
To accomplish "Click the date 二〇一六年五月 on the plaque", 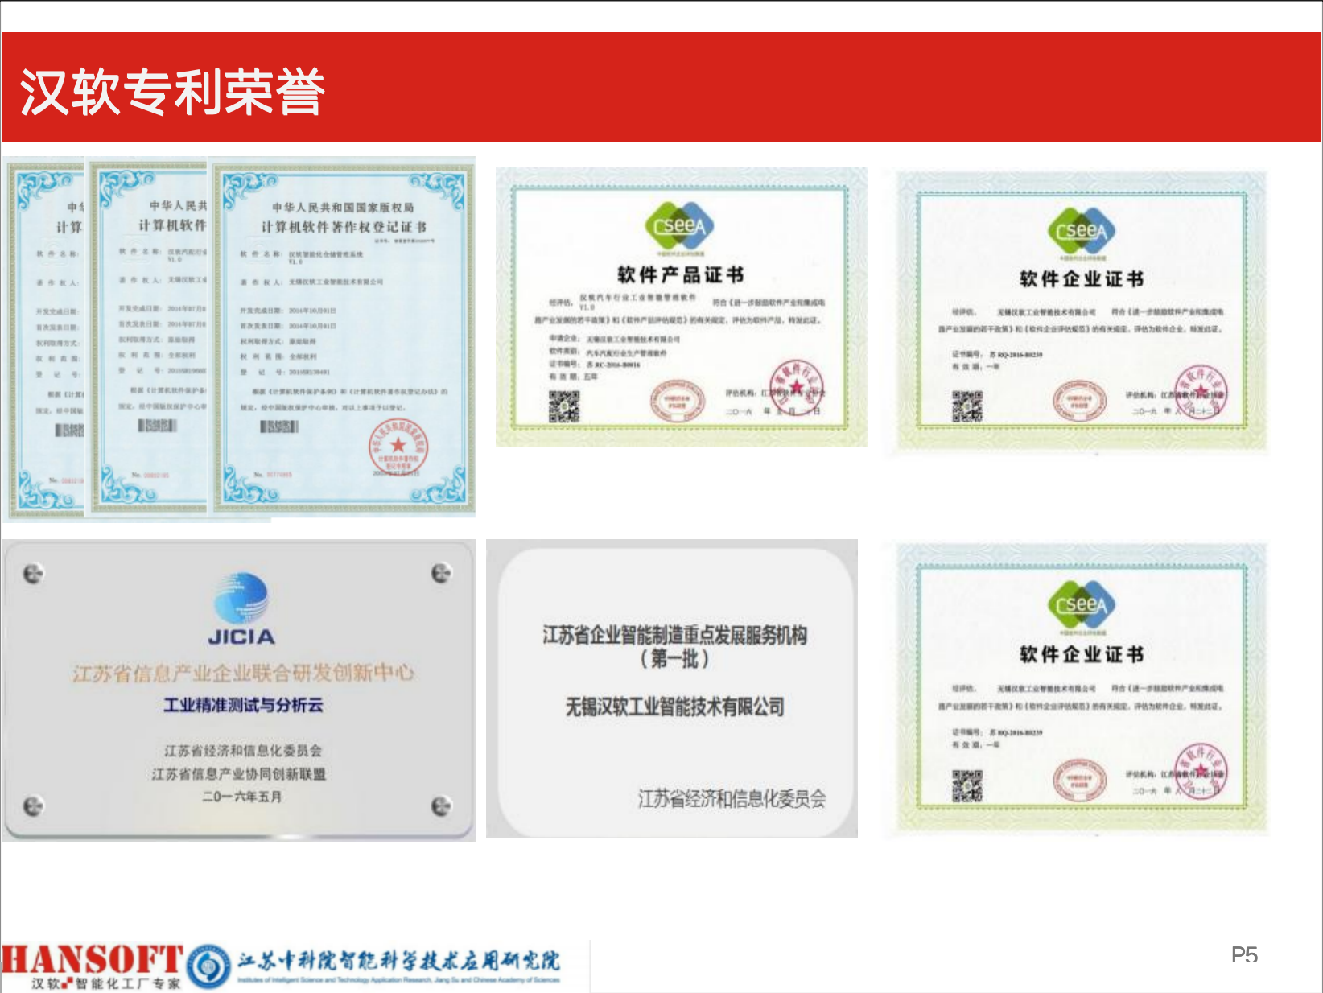I will [241, 797].
